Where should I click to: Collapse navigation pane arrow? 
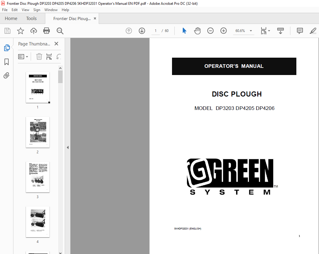pos(68,147)
